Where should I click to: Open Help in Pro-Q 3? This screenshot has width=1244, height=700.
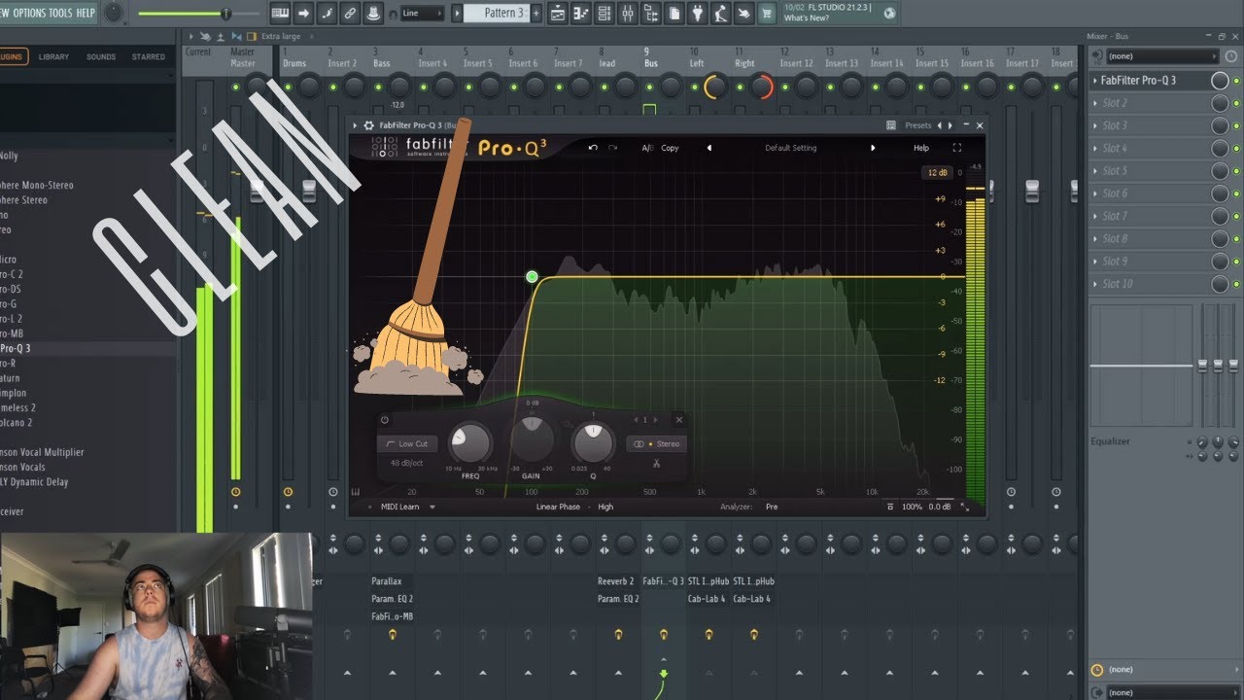click(x=921, y=148)
